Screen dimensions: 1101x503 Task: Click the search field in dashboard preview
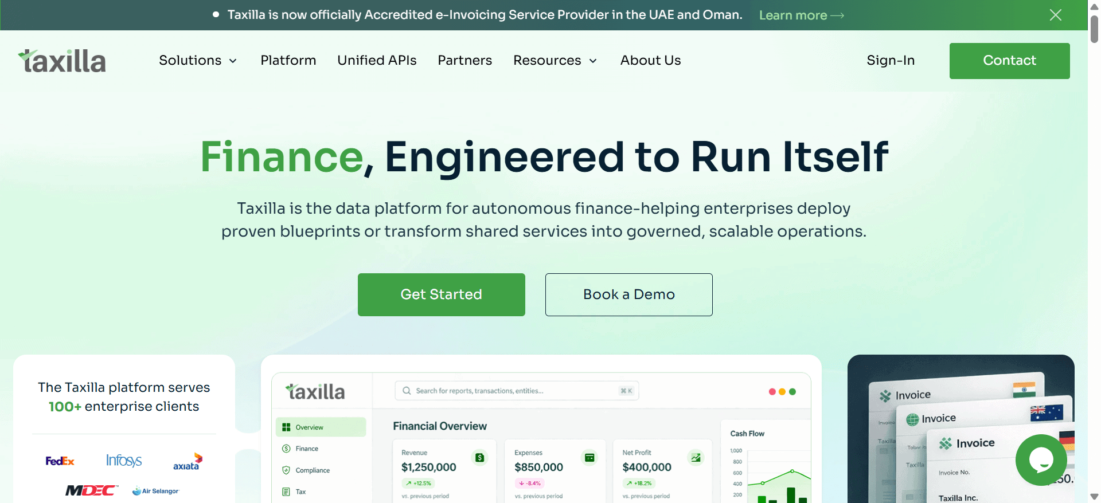pos(517,391)
